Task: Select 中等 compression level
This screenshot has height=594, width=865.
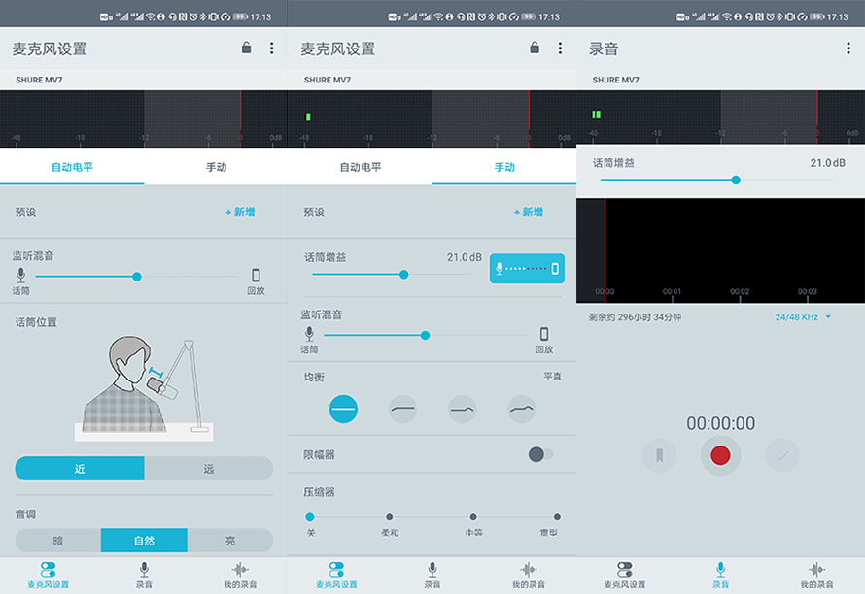Action: tap(472, 517)
